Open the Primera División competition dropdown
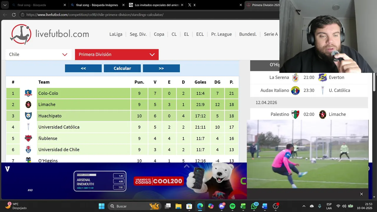The width and height of the screenshot is (377, 212). [117, 54]
